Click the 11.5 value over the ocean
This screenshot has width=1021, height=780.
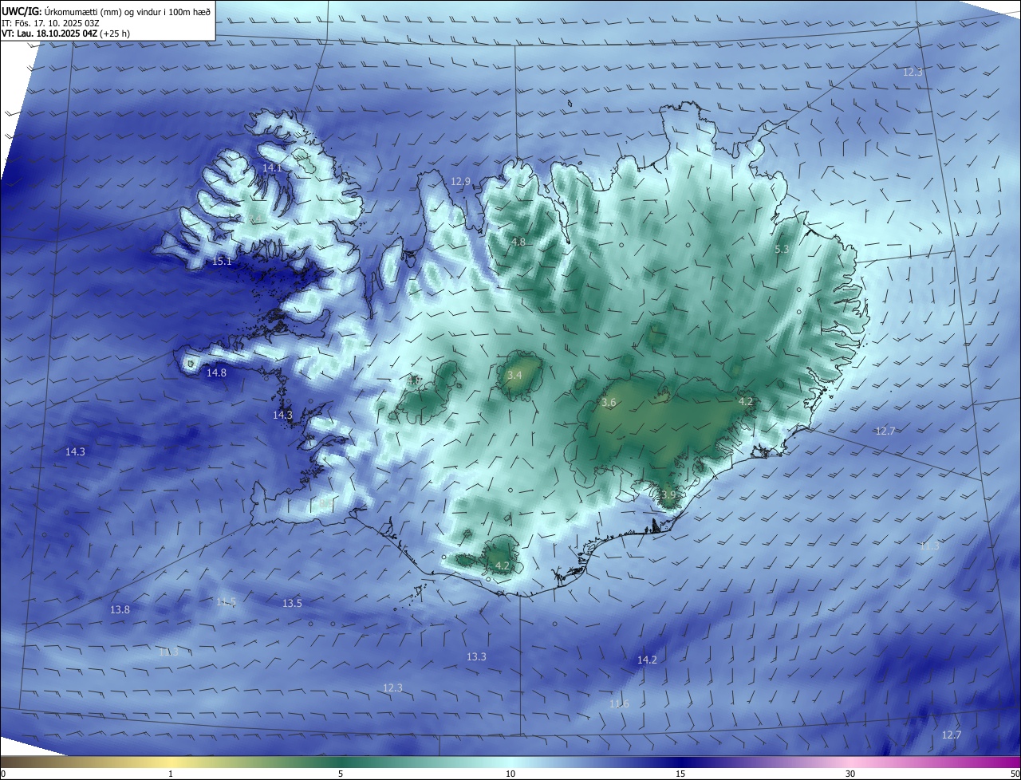pyautogui.click(x=226, y=602)
